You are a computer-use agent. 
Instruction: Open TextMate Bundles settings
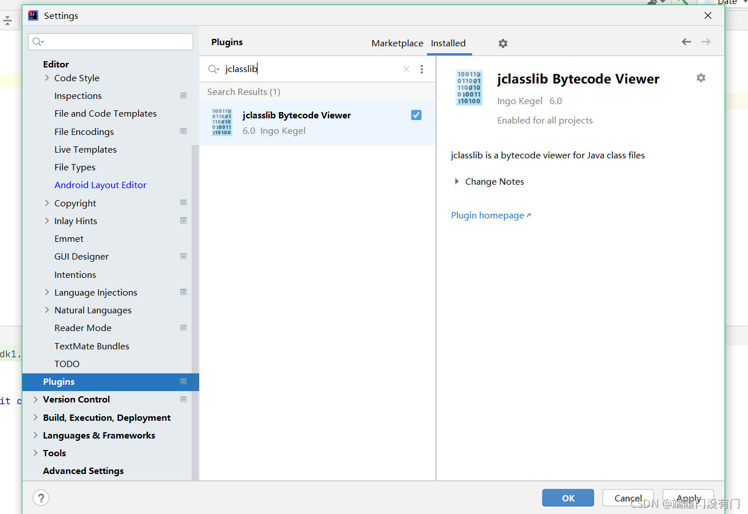click(x=92, y=346)
